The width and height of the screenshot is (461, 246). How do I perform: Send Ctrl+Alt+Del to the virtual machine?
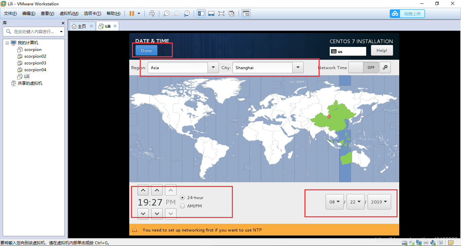(152, 13)
